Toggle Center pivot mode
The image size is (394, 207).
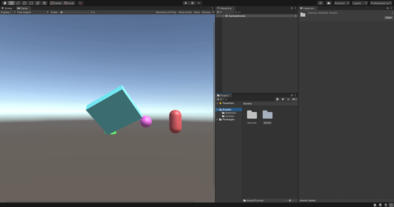(x=56, y=3)
